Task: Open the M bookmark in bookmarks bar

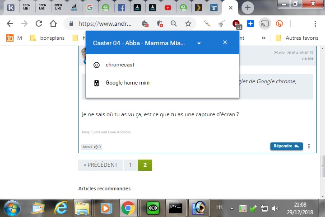Action: coord(14,38)
